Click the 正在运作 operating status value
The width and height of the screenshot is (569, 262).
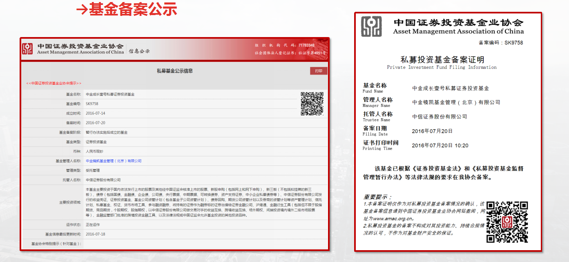pos(93,225)
